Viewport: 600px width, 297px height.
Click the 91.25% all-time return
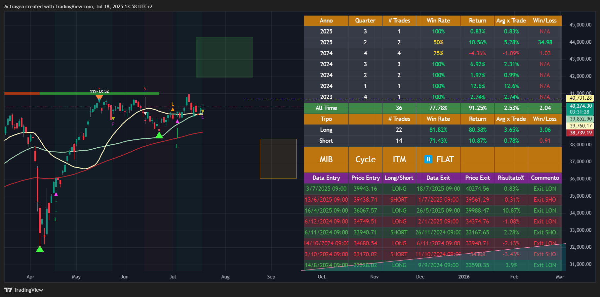tap(478, 108)
